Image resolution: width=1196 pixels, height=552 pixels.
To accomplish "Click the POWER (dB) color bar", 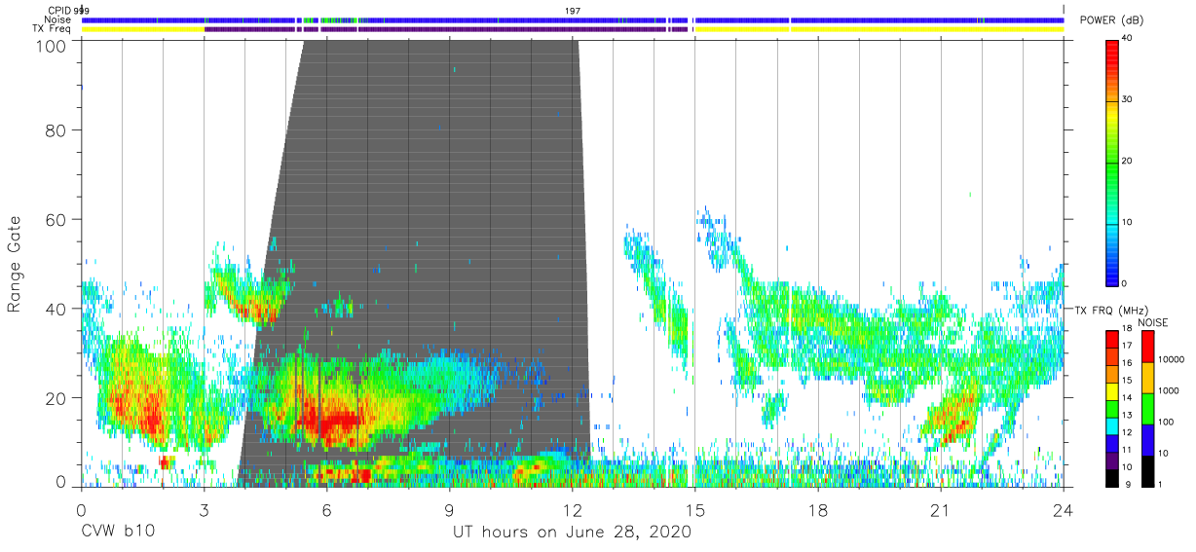I will pos(1112,162).
